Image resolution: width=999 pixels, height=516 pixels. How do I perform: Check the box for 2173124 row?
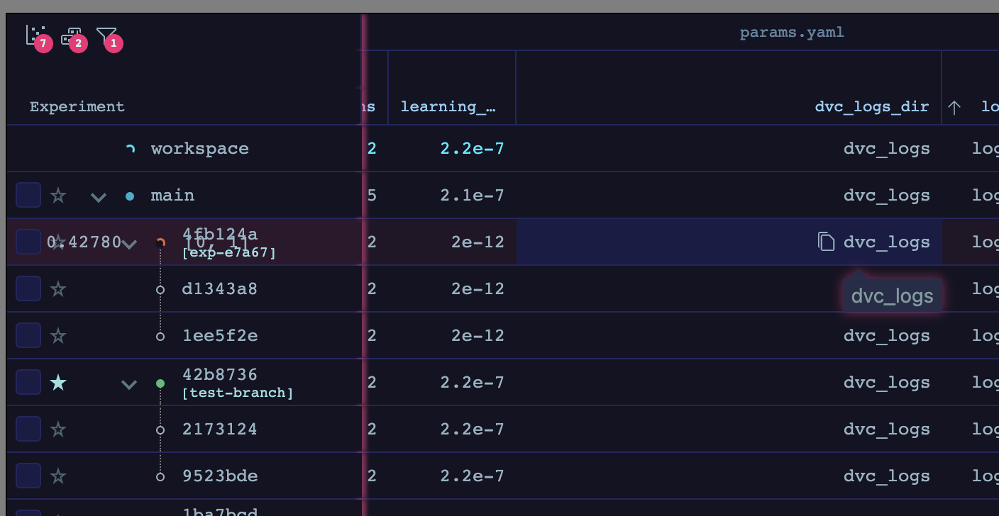(x=28, y=429)
